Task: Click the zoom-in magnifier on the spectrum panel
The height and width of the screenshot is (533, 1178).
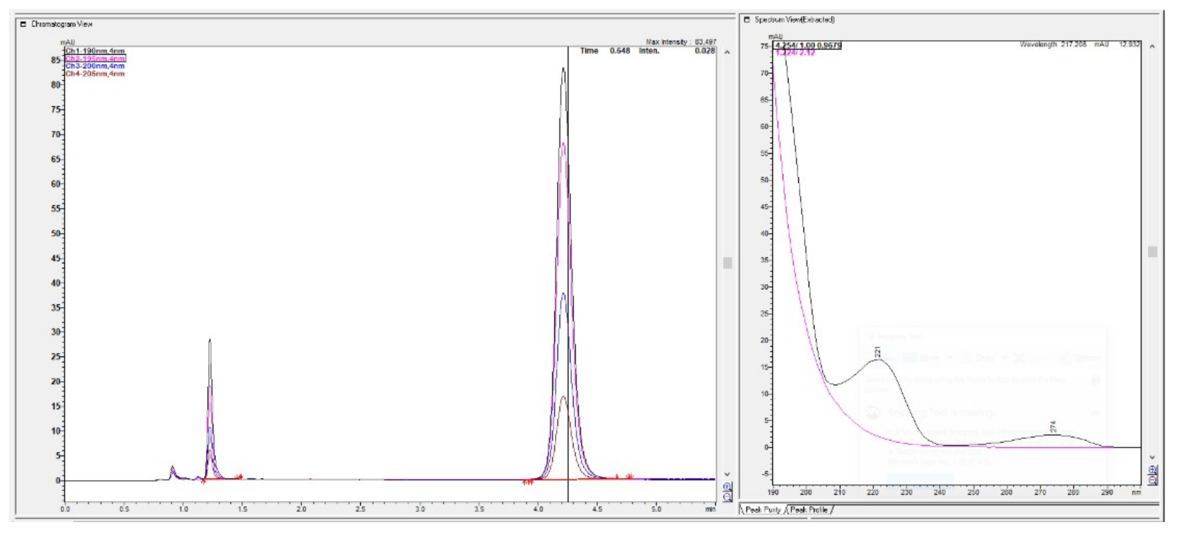Action: click(x=1152, y=470)
